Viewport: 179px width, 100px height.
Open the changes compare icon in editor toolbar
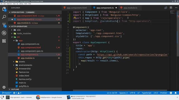166,8
